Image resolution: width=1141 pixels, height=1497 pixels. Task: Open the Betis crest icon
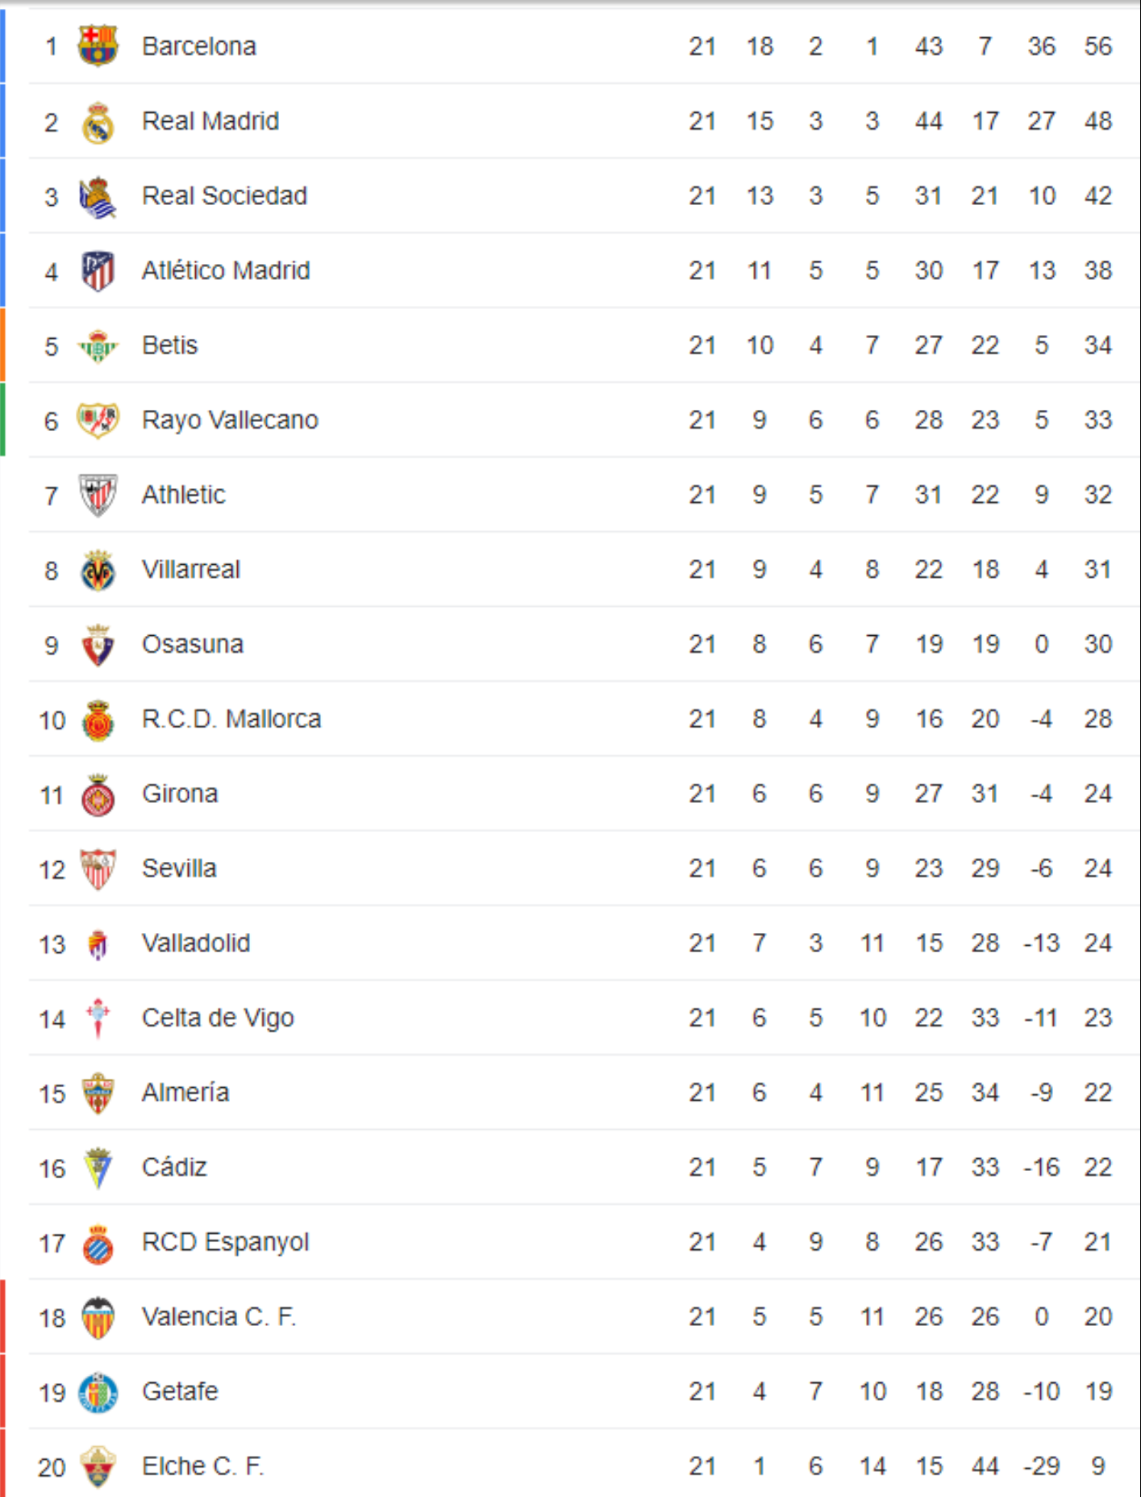[98, 346]
